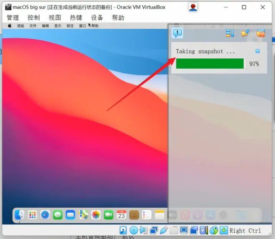Screen dimensions: 275x239
Task: Click the display monitor status icon
Action: click(x=184, y=230)
